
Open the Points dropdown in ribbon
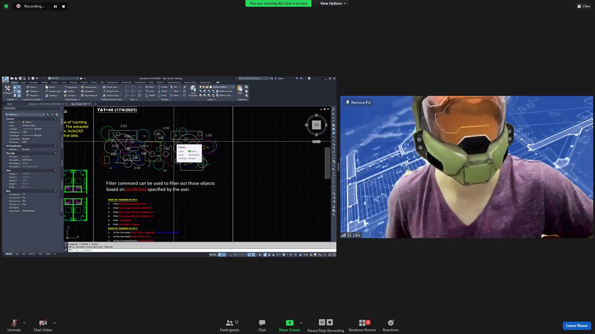[x=32, y=87]
